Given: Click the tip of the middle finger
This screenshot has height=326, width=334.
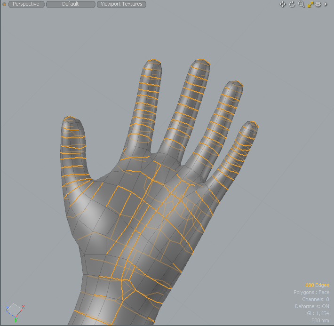Looking at the screenshot, I should point(200,63).
